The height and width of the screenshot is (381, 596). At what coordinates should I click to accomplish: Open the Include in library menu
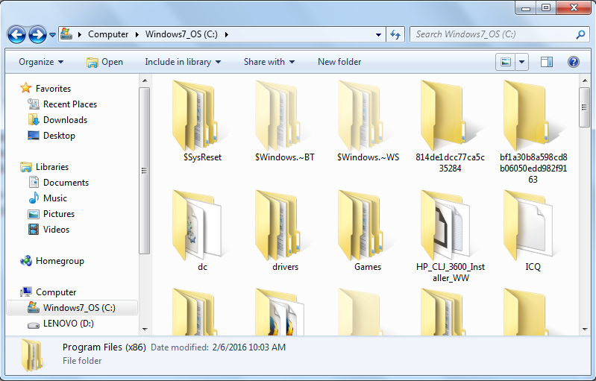point(183,62)
